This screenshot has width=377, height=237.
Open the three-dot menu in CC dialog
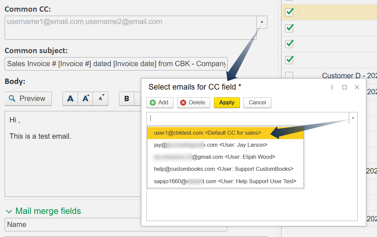pos(332,87)
